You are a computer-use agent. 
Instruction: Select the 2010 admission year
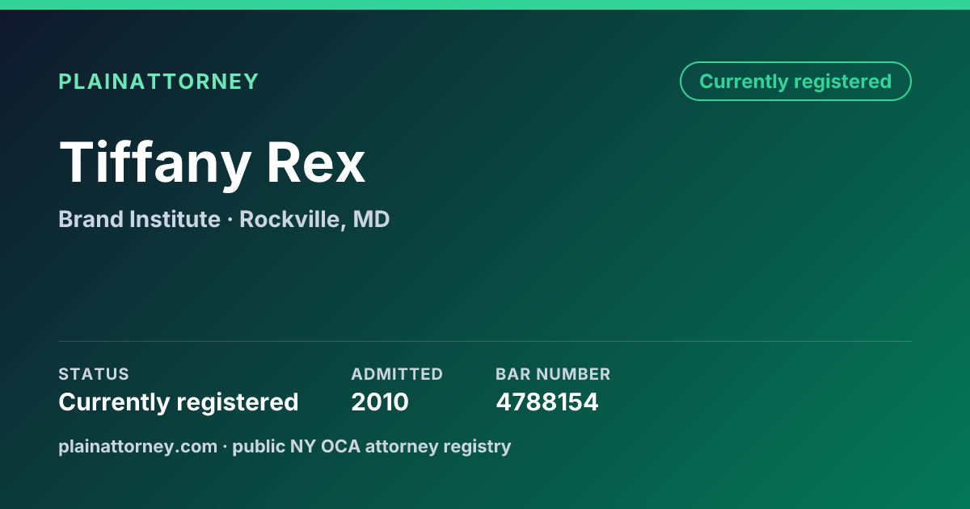(x=380, y=402)
